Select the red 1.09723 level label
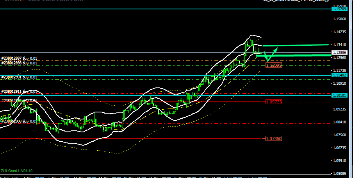 pyautogui.click(x=273, y=102)
